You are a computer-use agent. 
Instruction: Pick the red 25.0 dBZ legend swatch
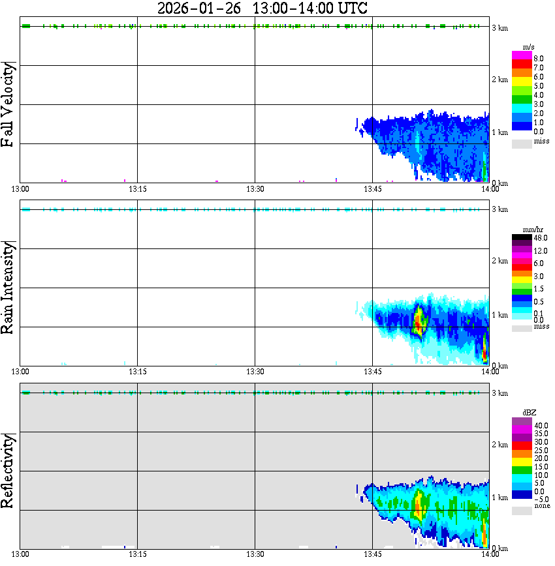pyautogui.click(x=522, y=446)
